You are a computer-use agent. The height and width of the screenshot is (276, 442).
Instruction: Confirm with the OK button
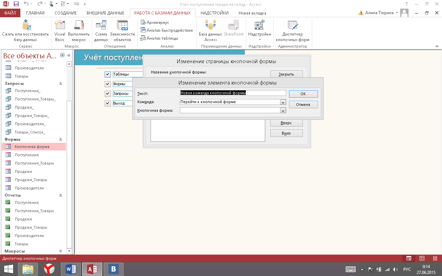coord(303,94)
